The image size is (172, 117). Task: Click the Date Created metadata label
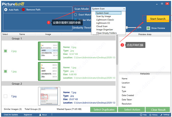(128, 95)
